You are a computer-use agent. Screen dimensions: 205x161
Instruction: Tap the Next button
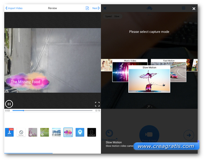pos(96,8)
